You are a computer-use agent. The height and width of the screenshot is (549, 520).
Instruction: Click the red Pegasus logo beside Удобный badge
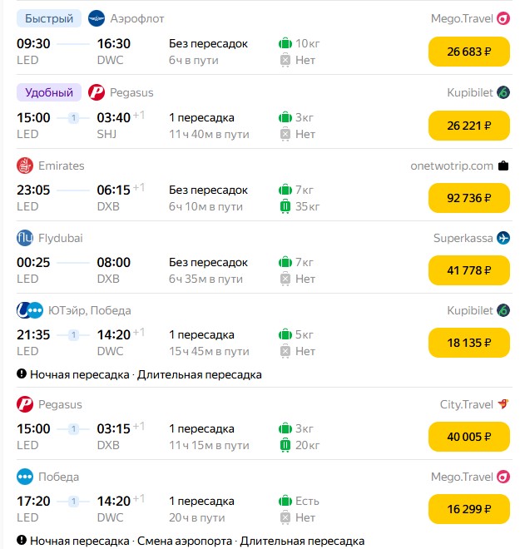pos(97,92)
